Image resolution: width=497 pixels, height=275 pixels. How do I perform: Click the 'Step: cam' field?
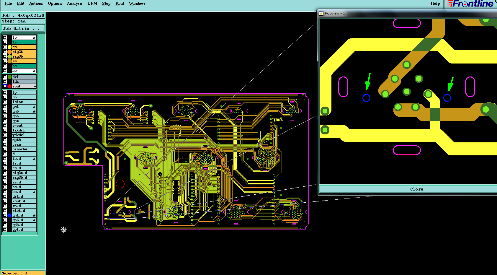point(23,21)
